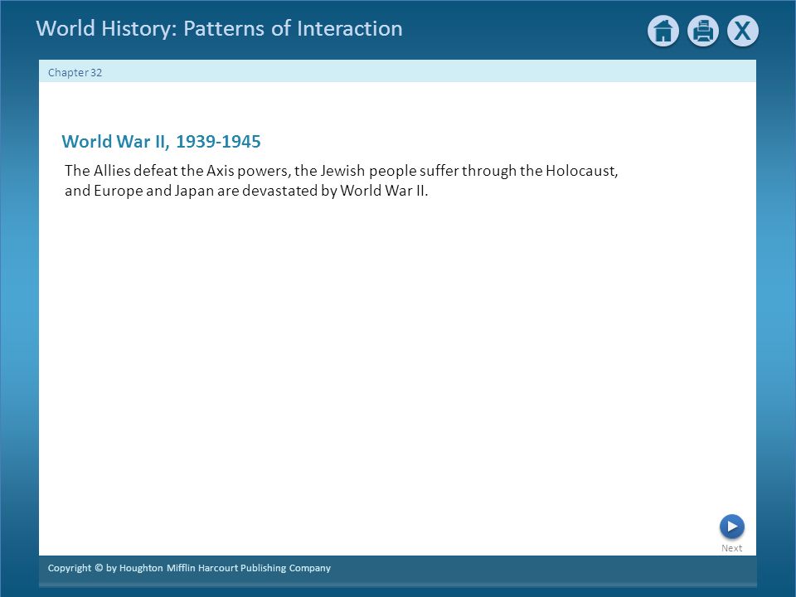The image size is (796, 597).
Task: Click the Print icon
Action: (x=702, y=31)
